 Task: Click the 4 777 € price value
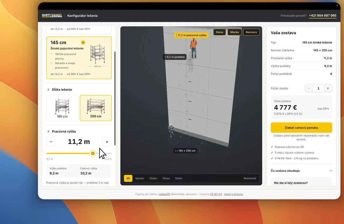(285, 107)
